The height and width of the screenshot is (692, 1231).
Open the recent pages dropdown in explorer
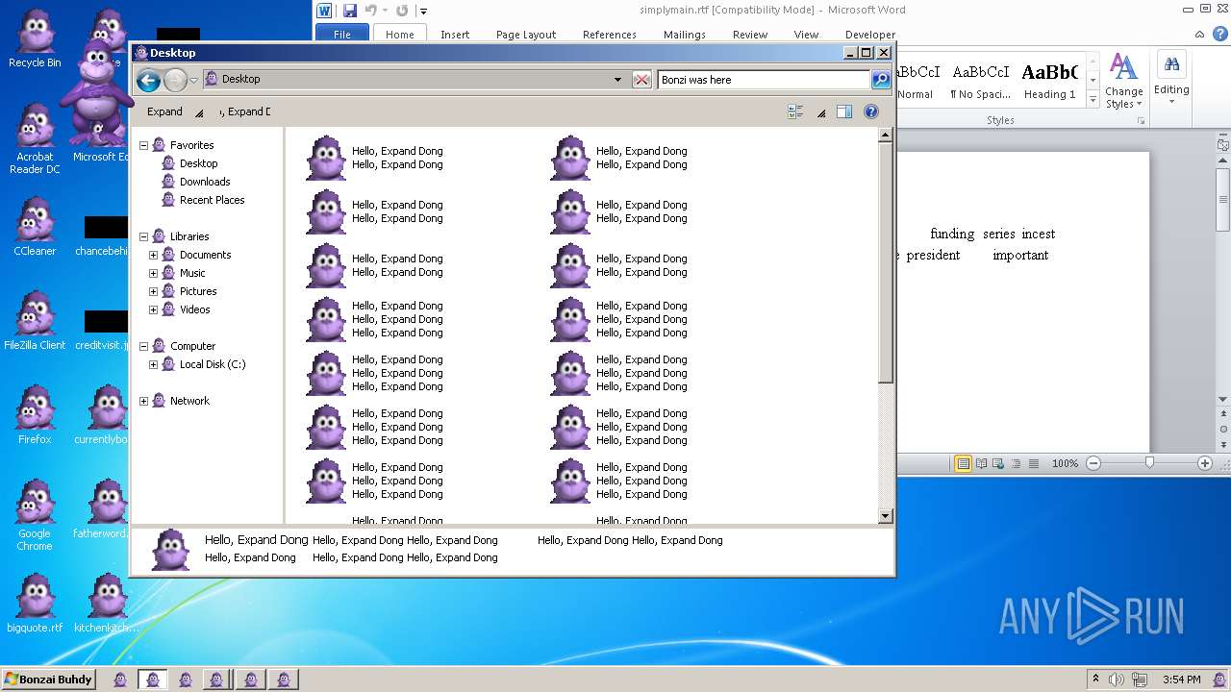(x=193, y=80)
